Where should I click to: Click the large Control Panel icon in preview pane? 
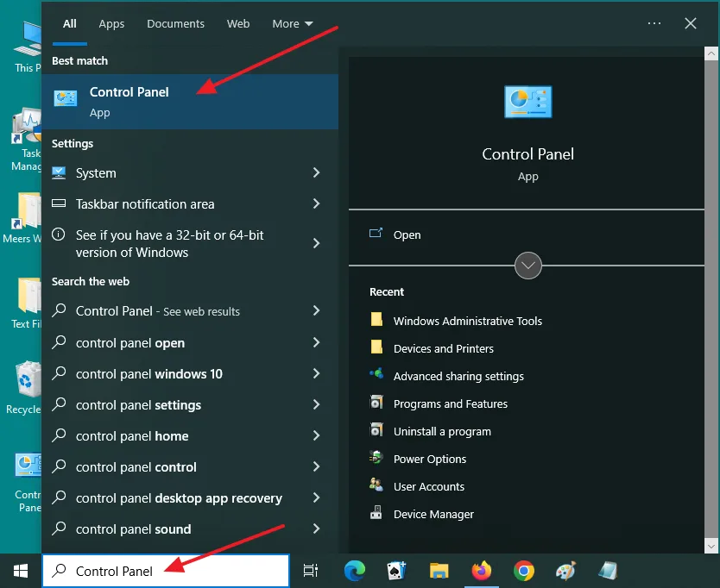point(528,102)
